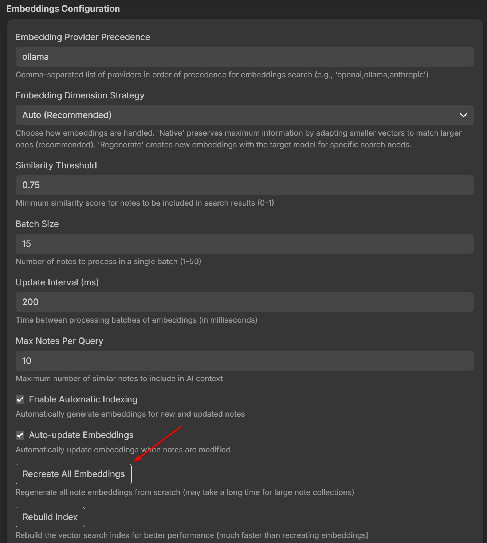Image resolution: width=487 pixels, height=543 pixels.
Task: Click the "Similarity Threshold" label text
Action: (56, 165)
